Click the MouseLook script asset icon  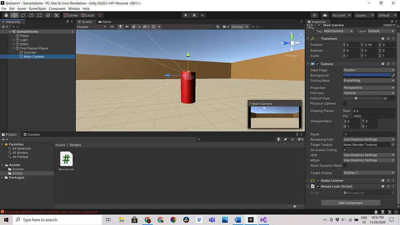[66, 159]
